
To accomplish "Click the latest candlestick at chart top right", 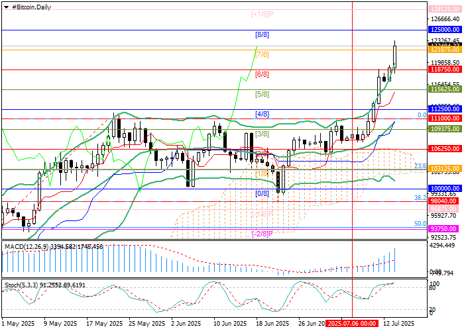I will pyautogui.click(x=395, y=56).
